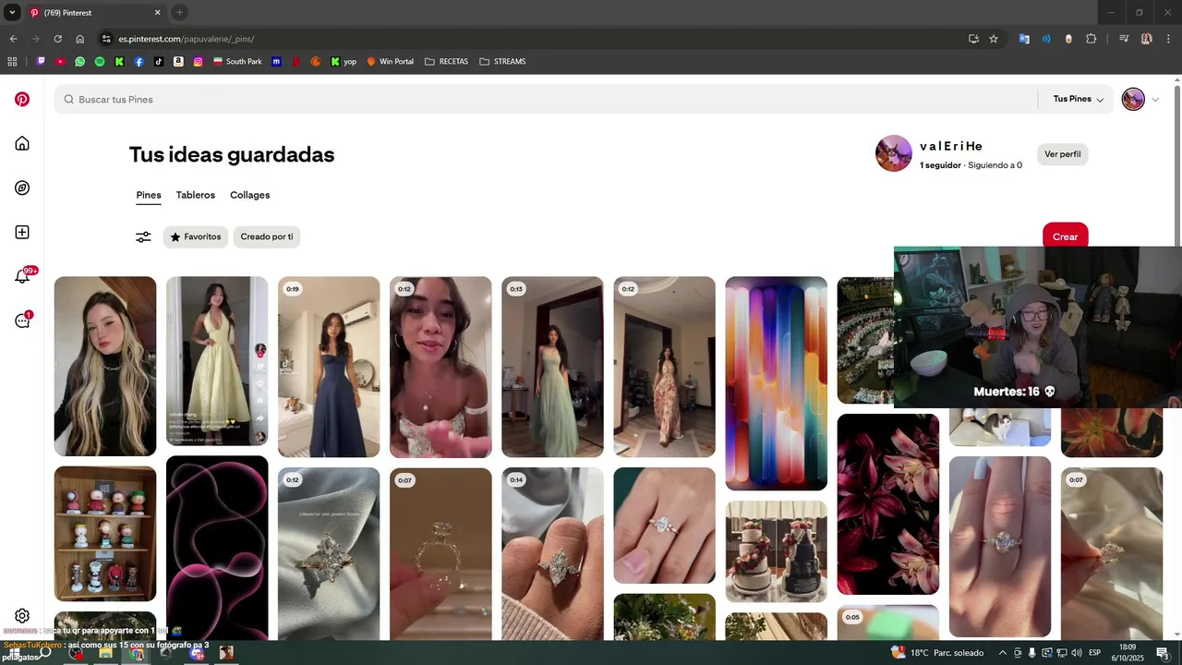The image size is (1182, 665).
Task: Open the wedding cakes pin
Action: (776, 551)
